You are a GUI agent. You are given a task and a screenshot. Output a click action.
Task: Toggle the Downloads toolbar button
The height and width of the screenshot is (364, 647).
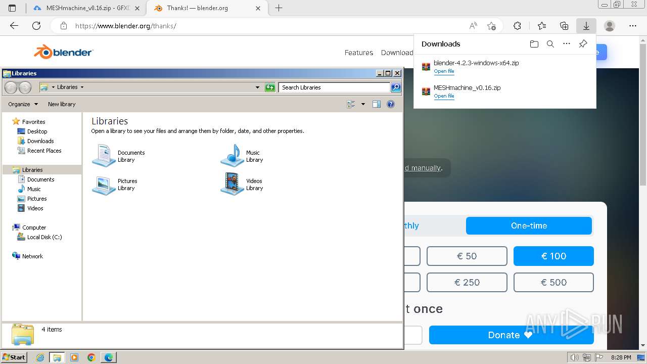[586, 26]
